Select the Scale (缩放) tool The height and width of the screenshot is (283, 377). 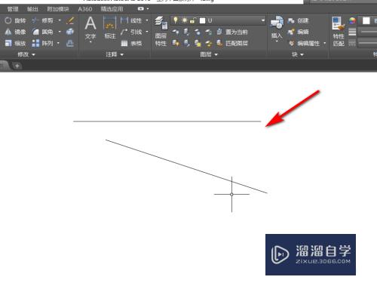click(15, 43)
